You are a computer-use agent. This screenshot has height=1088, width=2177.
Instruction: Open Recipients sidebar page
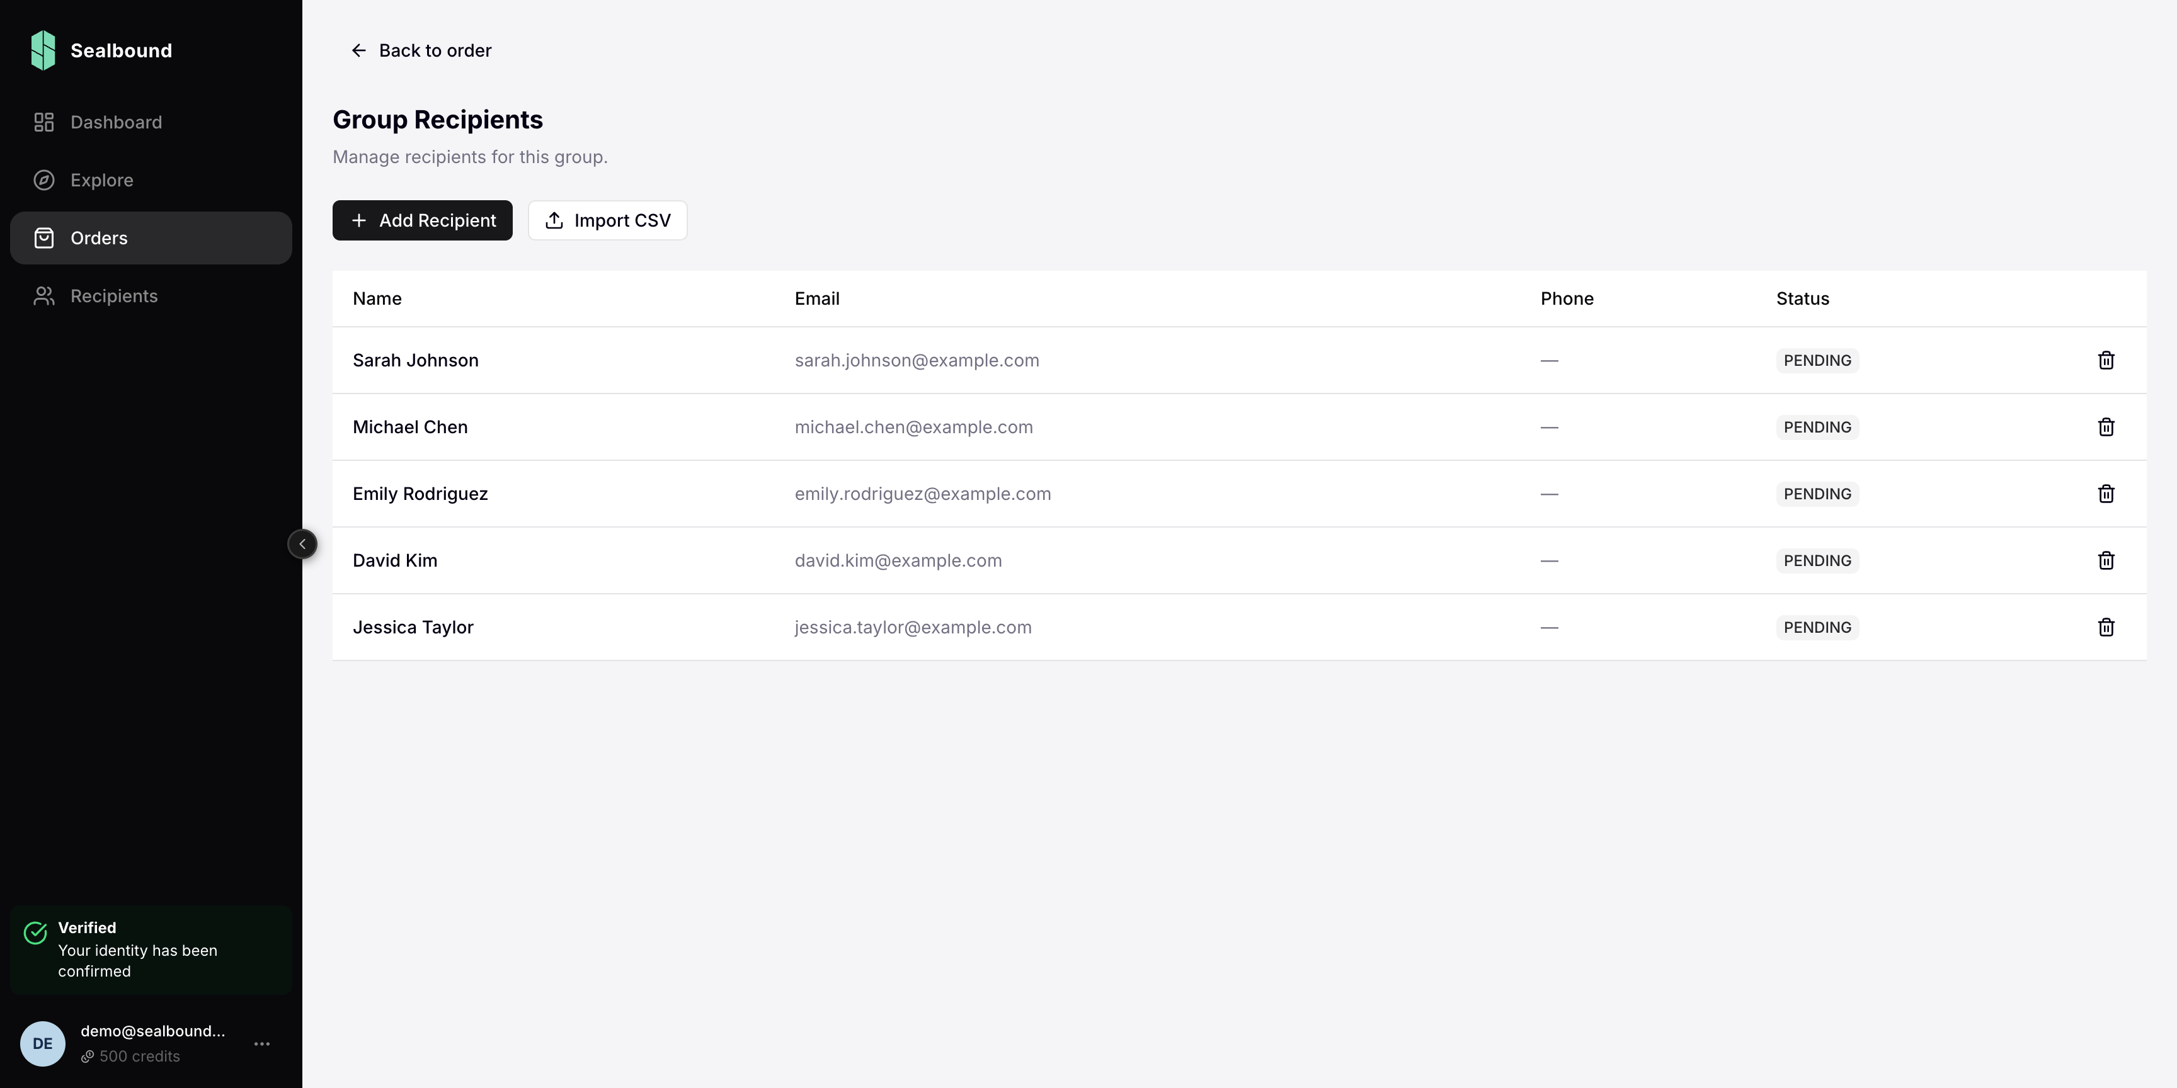(114, 297)
